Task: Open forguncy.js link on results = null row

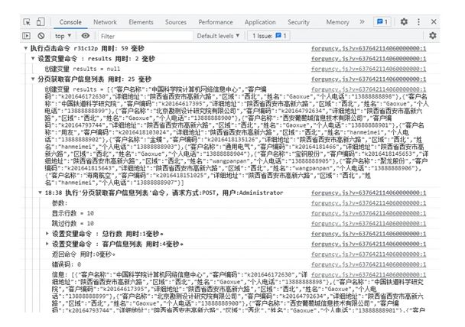Action: (x=369, y=69)
